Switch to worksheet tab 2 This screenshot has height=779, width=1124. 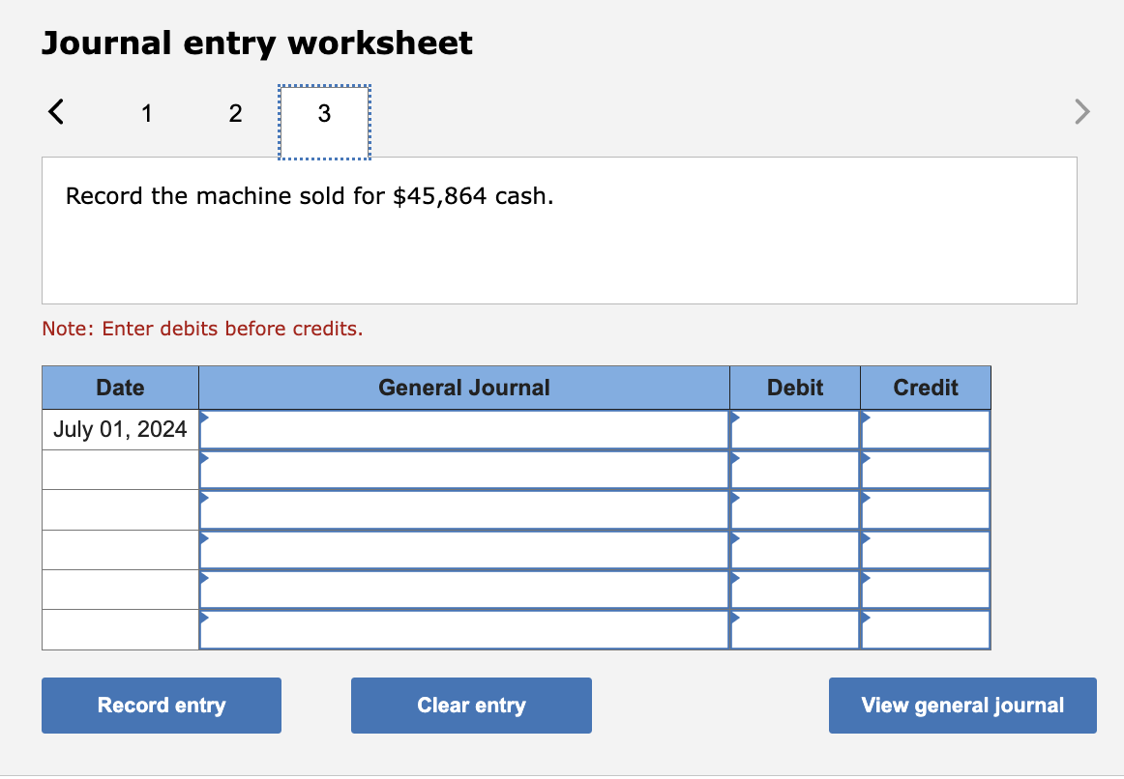pos(235,113)
